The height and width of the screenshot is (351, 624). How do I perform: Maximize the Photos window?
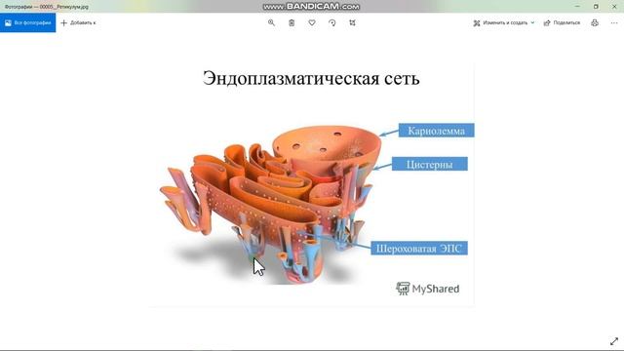[x=596, y=7]
